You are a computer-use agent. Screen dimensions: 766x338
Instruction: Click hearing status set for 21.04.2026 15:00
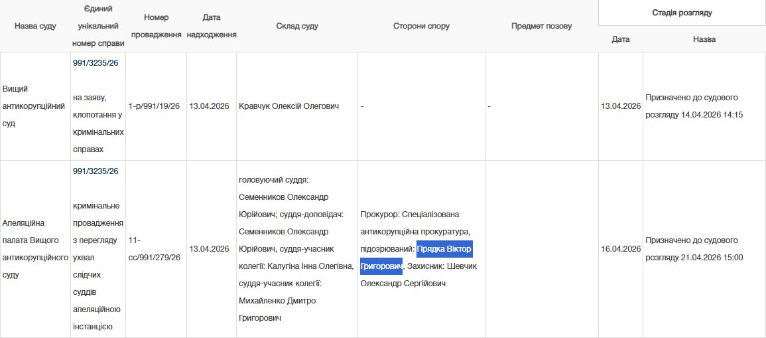click(x=694, y=249)
